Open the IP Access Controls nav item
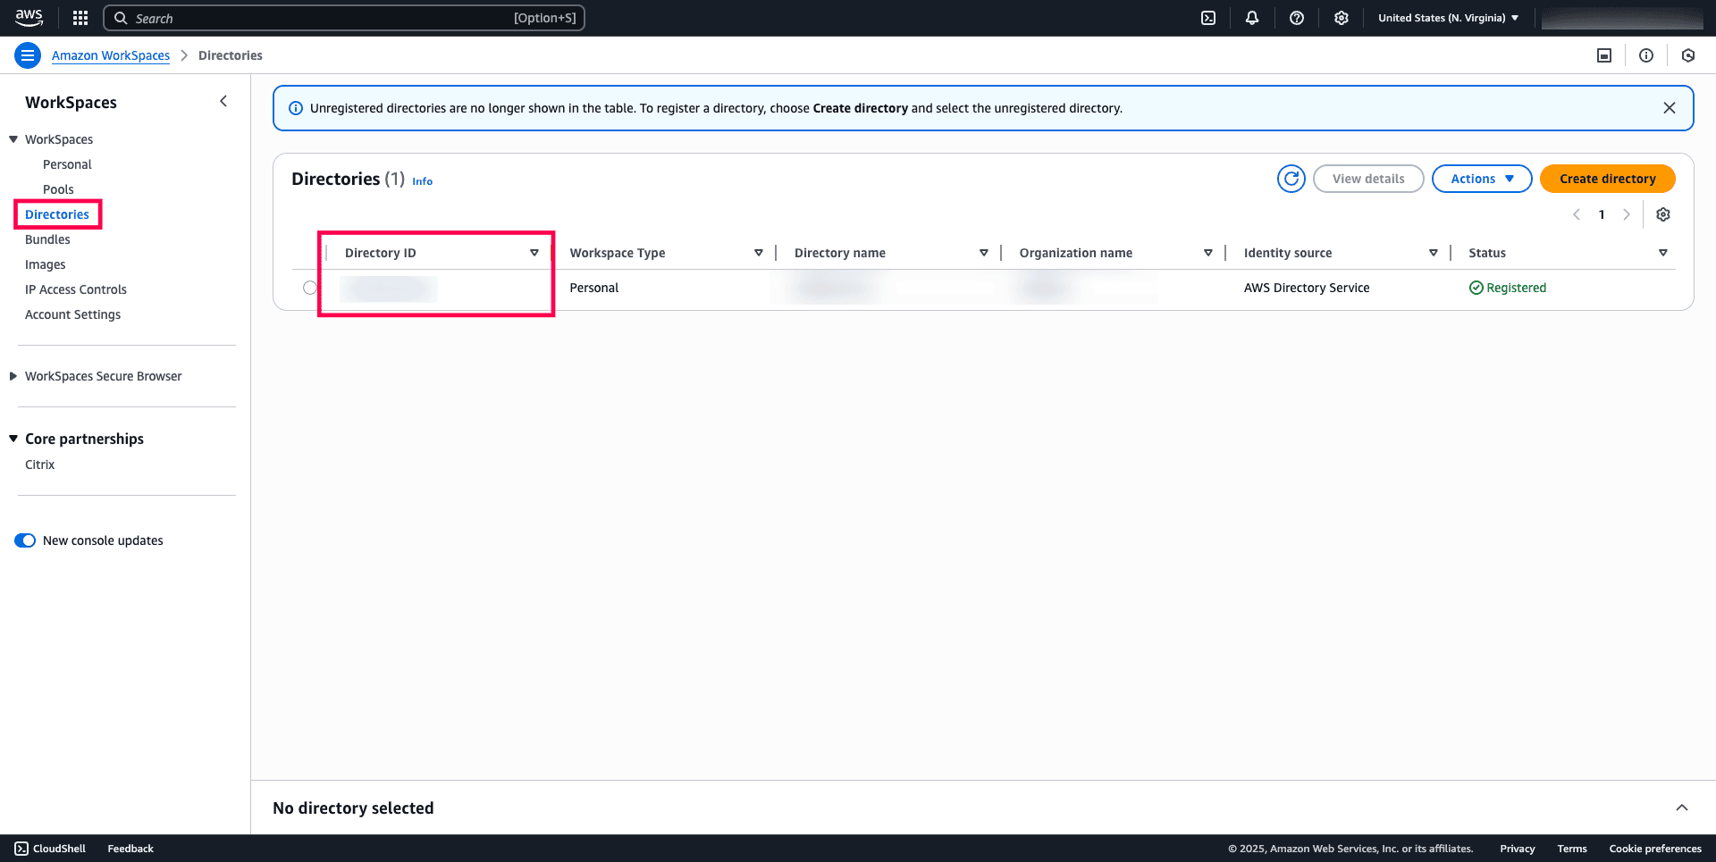This screenshot has height=862, width=1716. (x=76, y=289)
